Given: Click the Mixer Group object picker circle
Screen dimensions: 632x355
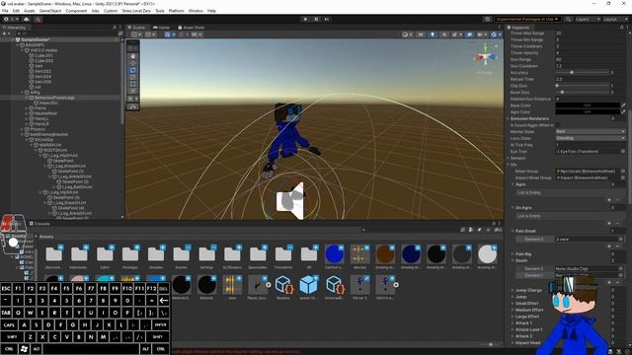Looking at the screenshot, I should click(x=623, y=171).
